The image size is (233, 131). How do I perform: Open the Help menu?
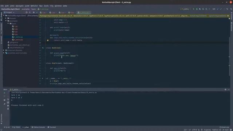tap(65, 6)
